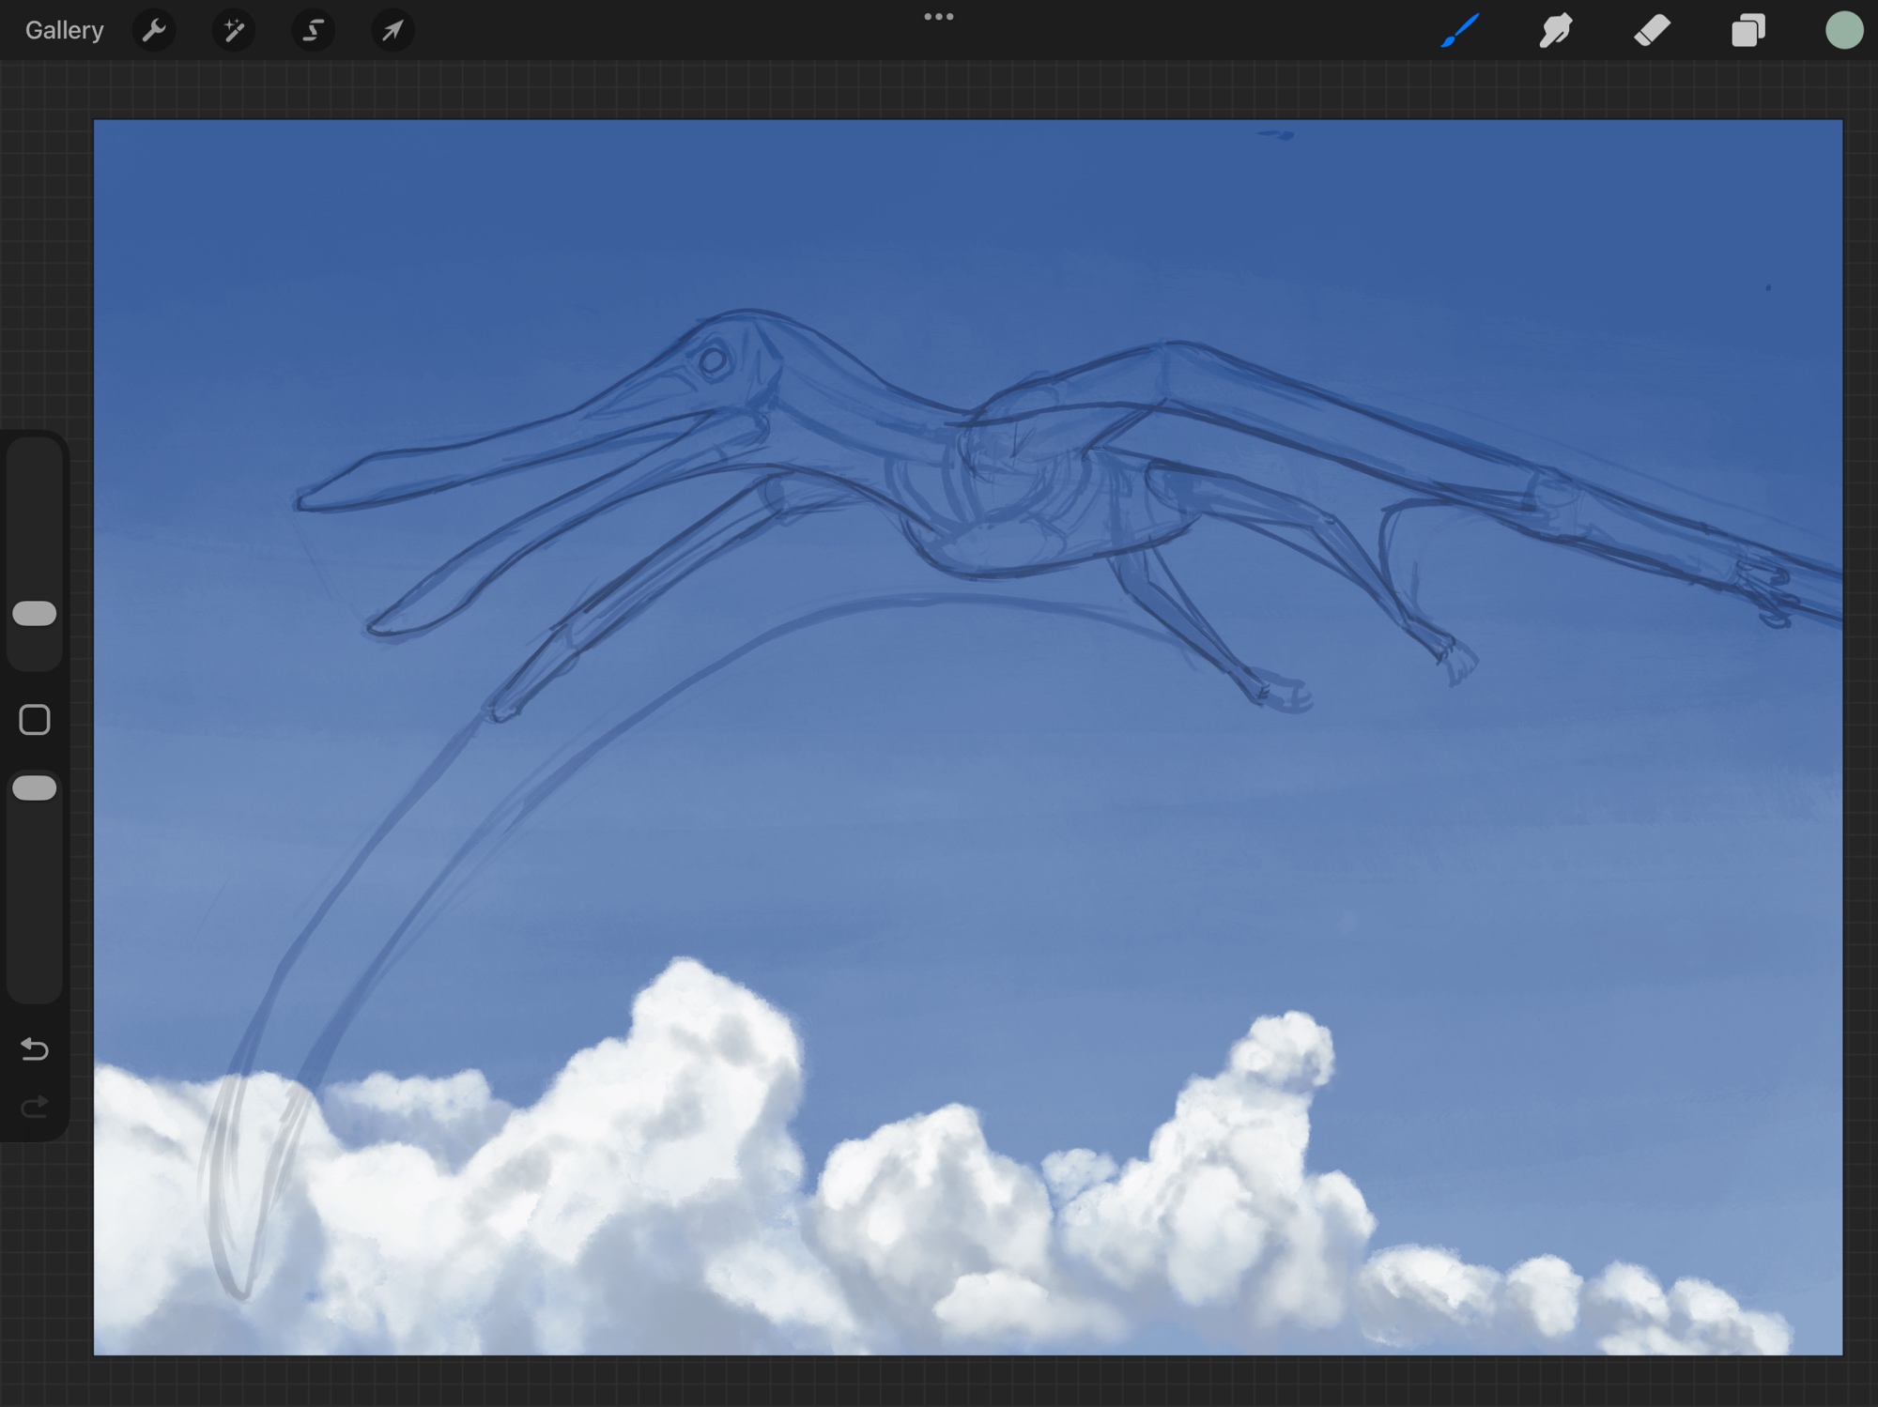Return to the Gallery
Viewport: 1878px width, 1407px height.
tap(64, 31)
